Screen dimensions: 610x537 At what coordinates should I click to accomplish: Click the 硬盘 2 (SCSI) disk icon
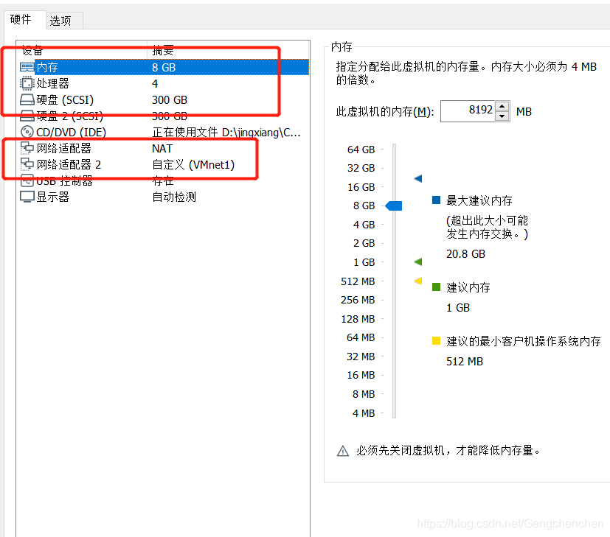point(27,116)
